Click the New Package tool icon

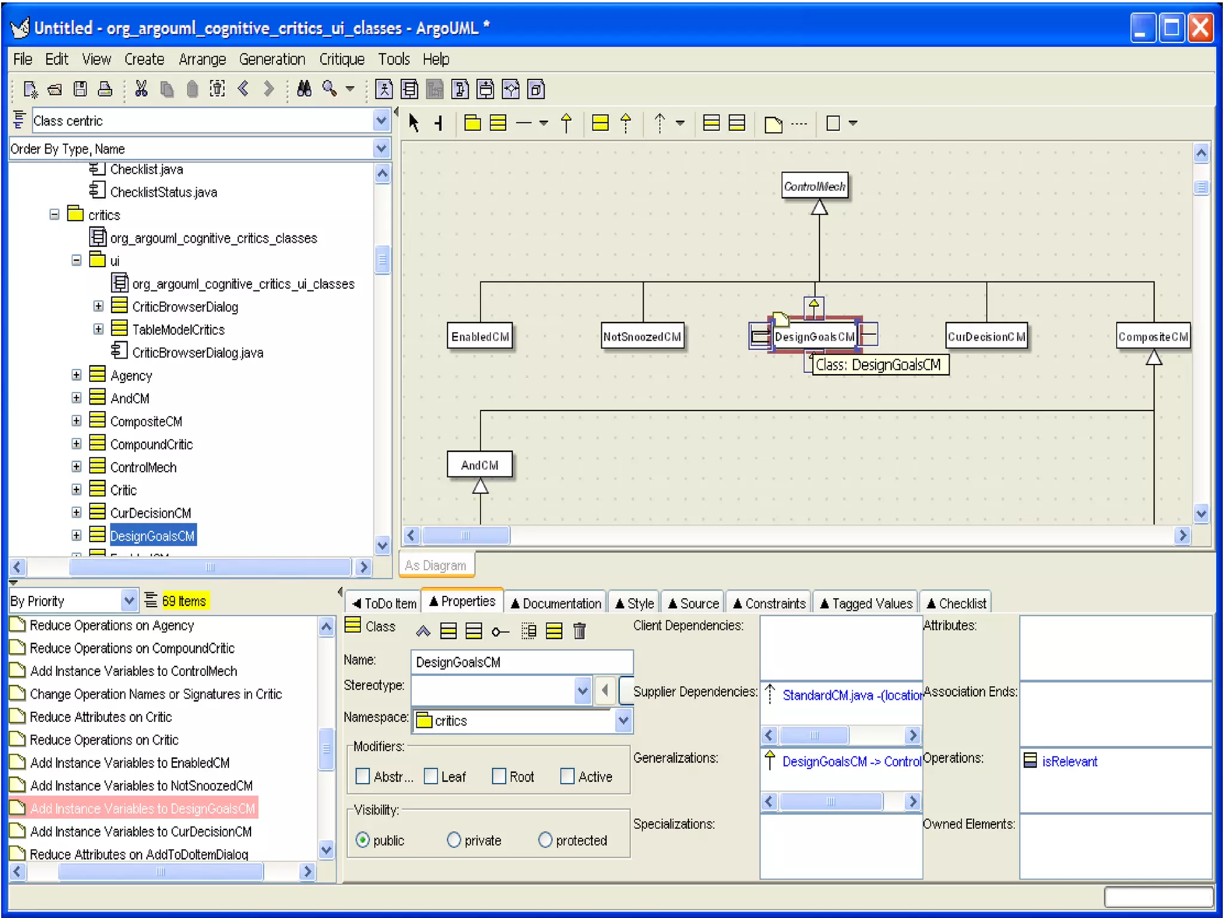[x=472, y=124]
